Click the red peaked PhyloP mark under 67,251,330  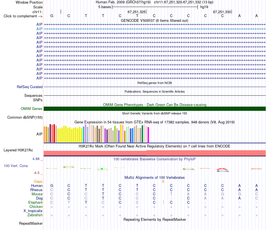click(x=222, y=169)
